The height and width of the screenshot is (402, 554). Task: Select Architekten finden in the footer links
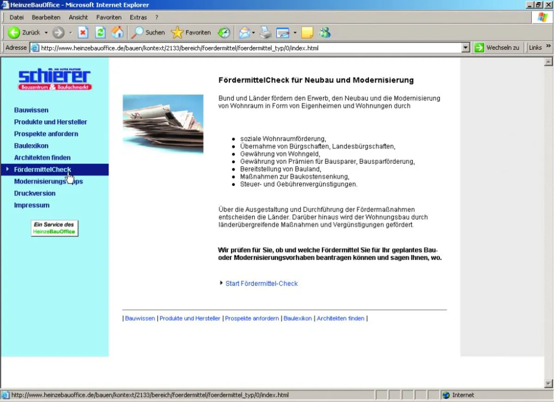click(341, 319)
